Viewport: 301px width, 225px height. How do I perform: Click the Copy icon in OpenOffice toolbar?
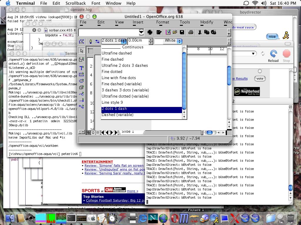click(207, 32)
